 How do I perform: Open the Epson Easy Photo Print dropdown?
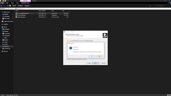(14, 9)
